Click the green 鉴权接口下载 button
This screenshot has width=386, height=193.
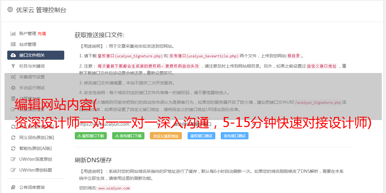coord(91,136)
